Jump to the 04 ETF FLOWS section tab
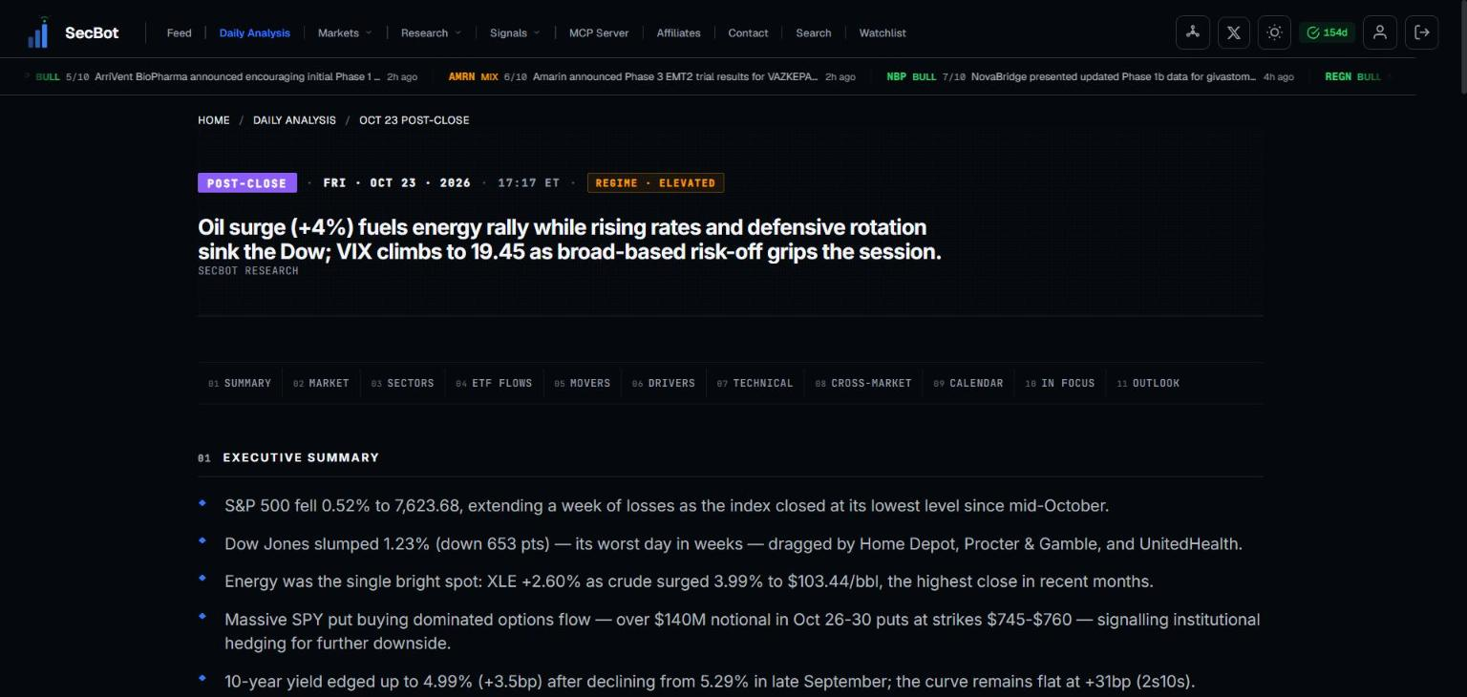The height and width of the screenshot is (697, 1467). [x=494, y=383]
